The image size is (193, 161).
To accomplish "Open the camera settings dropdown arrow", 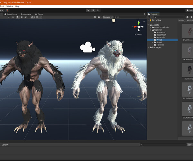I will [101, 17].
